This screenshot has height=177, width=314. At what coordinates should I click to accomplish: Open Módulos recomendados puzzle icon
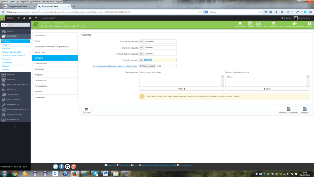point(295,25)
